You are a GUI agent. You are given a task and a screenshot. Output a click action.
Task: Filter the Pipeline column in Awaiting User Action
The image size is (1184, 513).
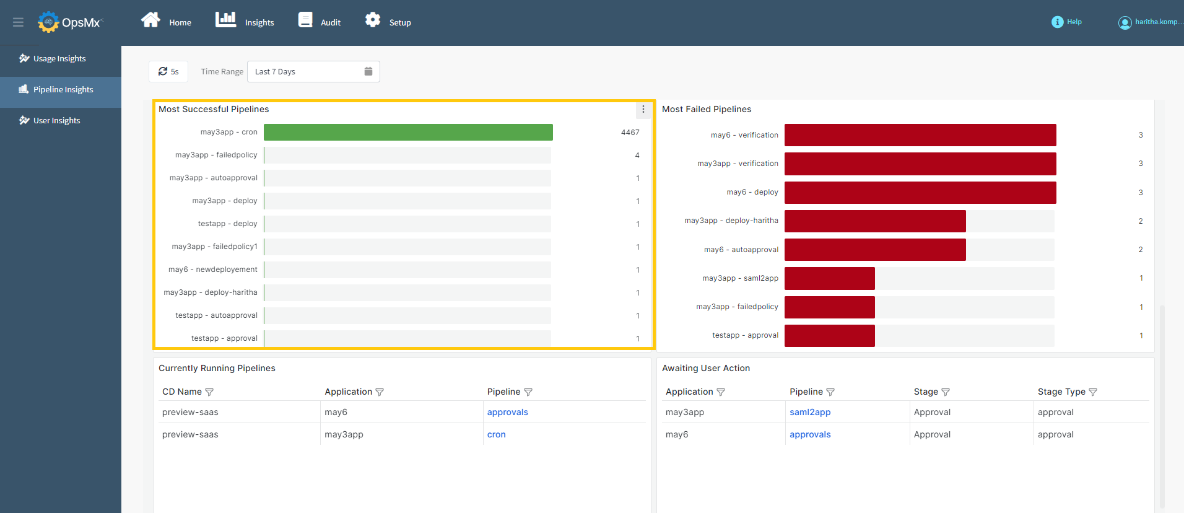(x=830, y=392)
